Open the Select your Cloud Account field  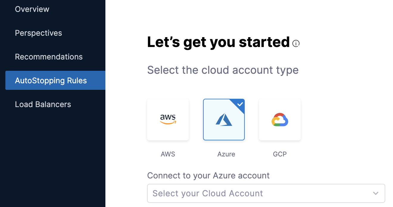(266, 193)
